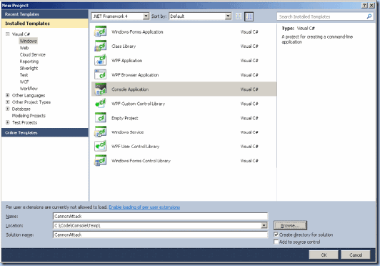Select Silverlight category
Screen dimensions: 380x266
tap(29, 68)
